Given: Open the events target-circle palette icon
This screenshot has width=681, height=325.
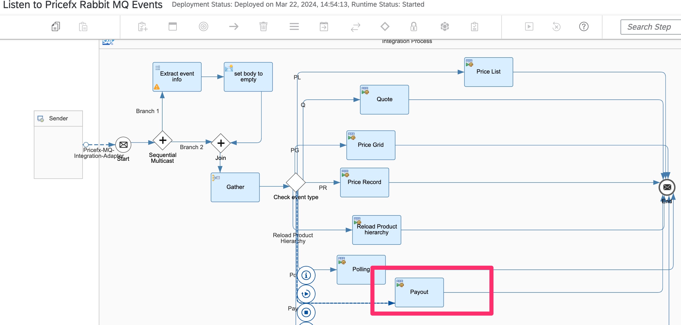Looking at the screenshot, I should coord(203,27).
